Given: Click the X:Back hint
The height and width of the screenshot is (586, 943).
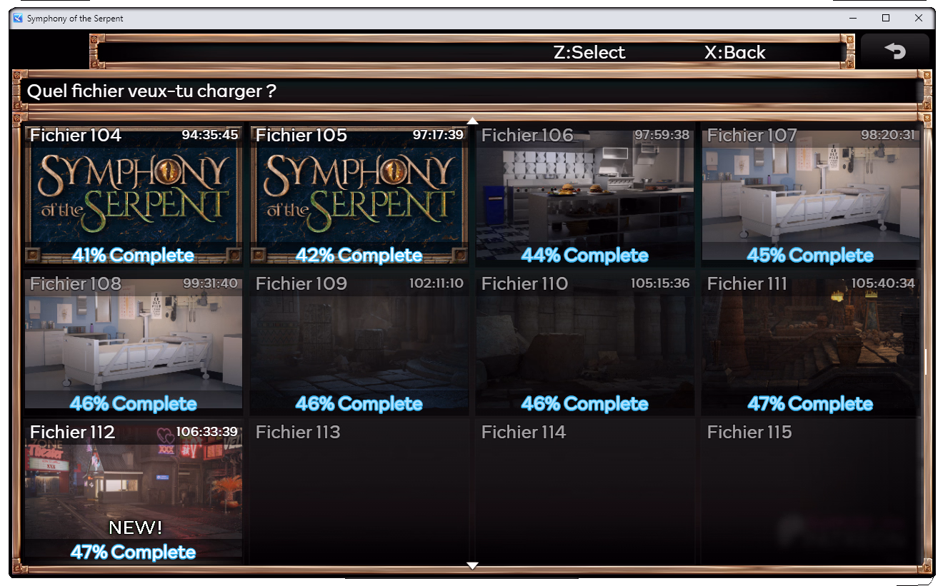Looking at the screenshot, I should tap(735, 52).
